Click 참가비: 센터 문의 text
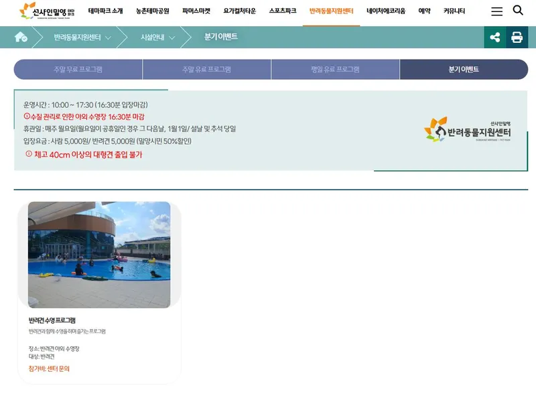 49,368
